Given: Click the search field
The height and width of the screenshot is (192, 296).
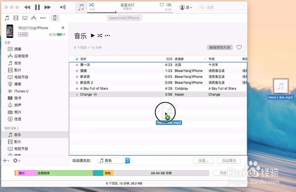Looking at the screenshot, I should pos(221,7).
